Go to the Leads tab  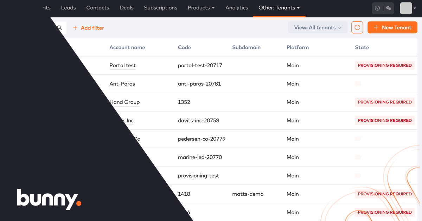point(68,8)
